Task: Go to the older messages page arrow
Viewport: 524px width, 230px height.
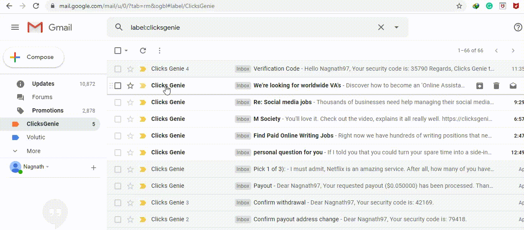Action: (513, 51)
